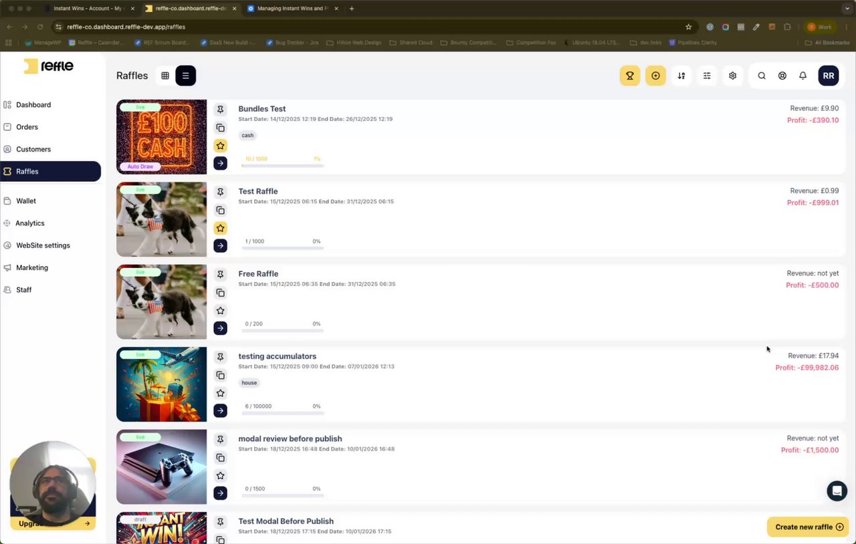
Task: Toggle star on testing accumulators raffle
Action: [220, 393]
